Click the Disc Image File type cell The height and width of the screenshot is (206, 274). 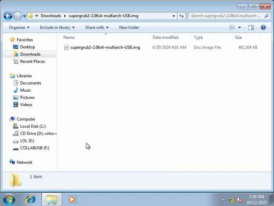208,47
